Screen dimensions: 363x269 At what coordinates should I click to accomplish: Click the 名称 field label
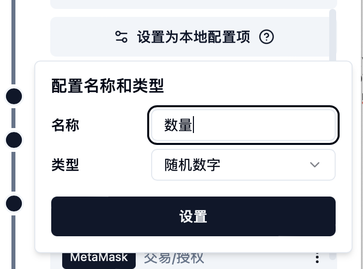tap(65, 125)
